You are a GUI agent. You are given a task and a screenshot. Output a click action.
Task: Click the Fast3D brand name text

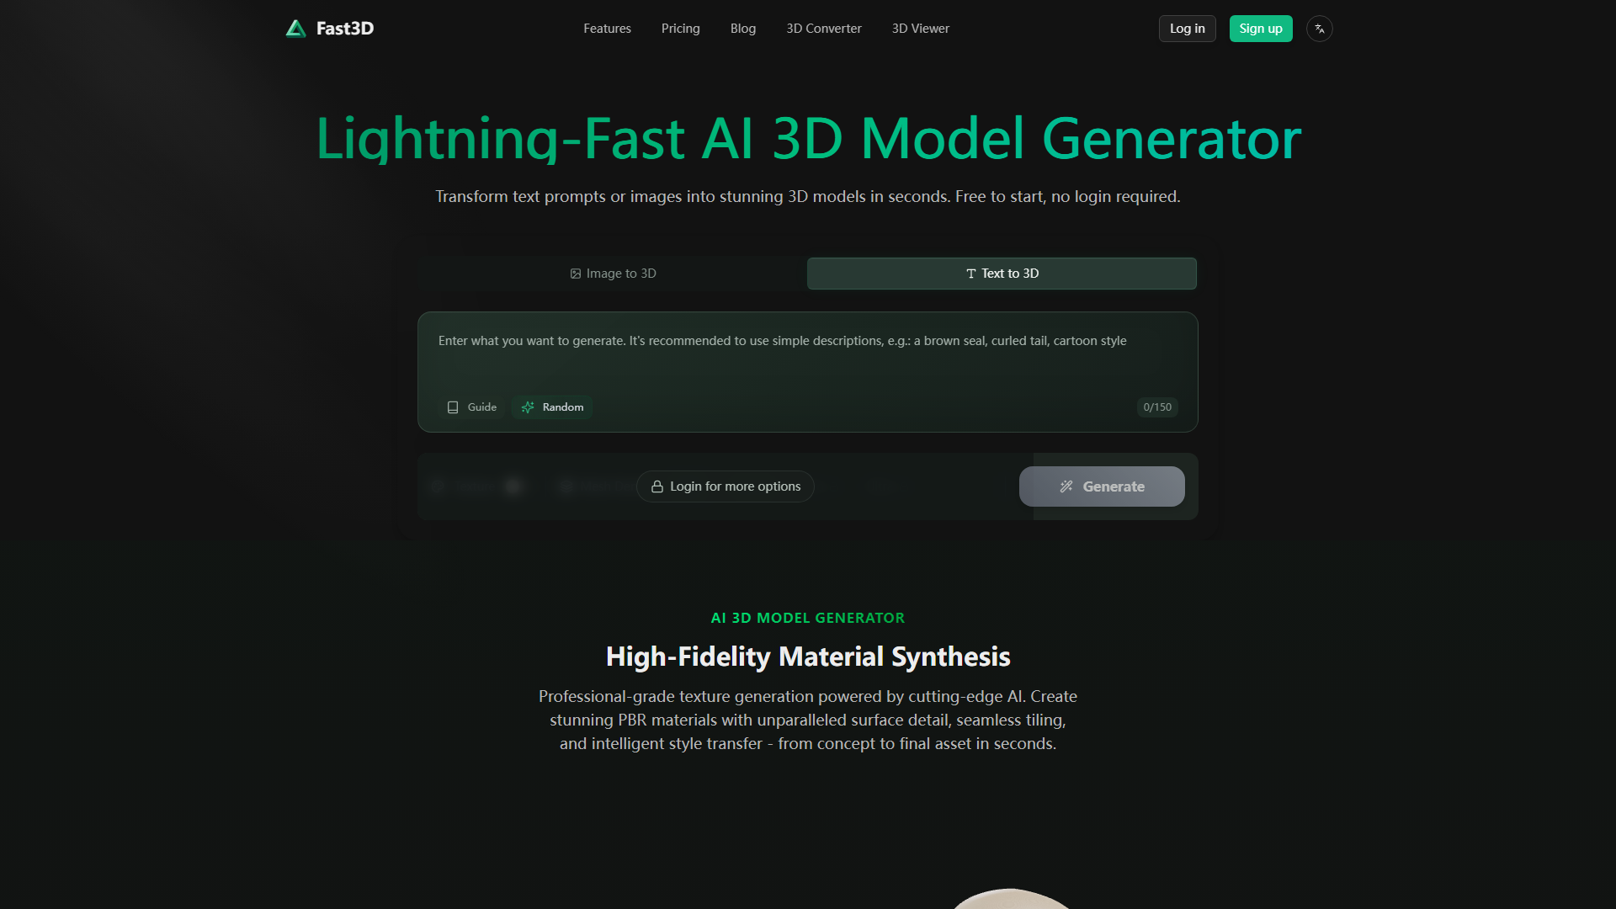[344, 29]
